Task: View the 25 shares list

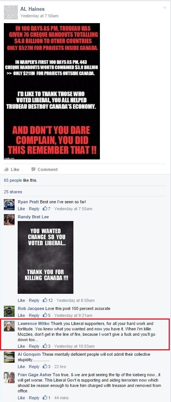Action: [x=13, y=192]
